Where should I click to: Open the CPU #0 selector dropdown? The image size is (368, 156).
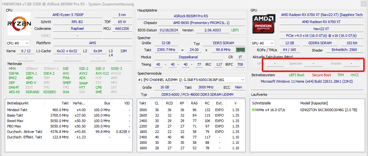pyautogui.click(x=18, y=43)
